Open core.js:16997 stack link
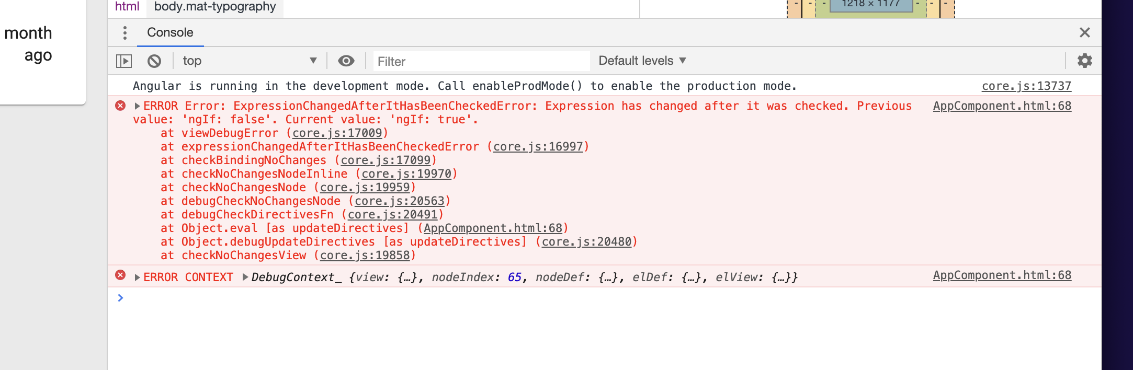The height and width of the screenshot is (370, 1133). click(538, 147)
